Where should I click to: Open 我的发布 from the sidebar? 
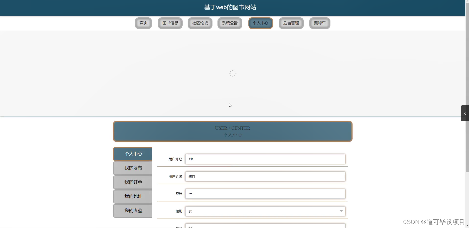click(133, 168)
